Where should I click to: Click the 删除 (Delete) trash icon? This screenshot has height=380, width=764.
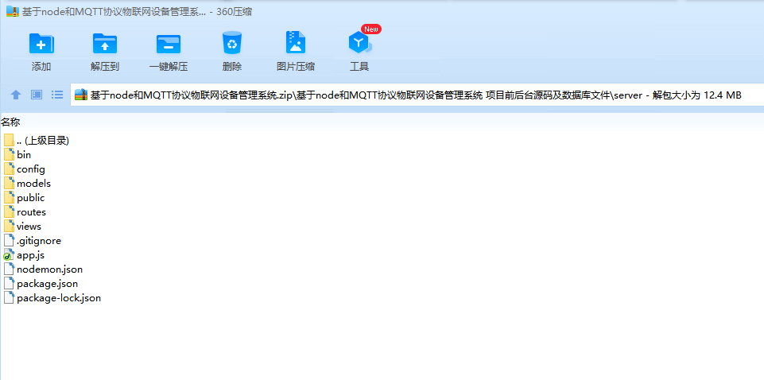tap(232, 42)
